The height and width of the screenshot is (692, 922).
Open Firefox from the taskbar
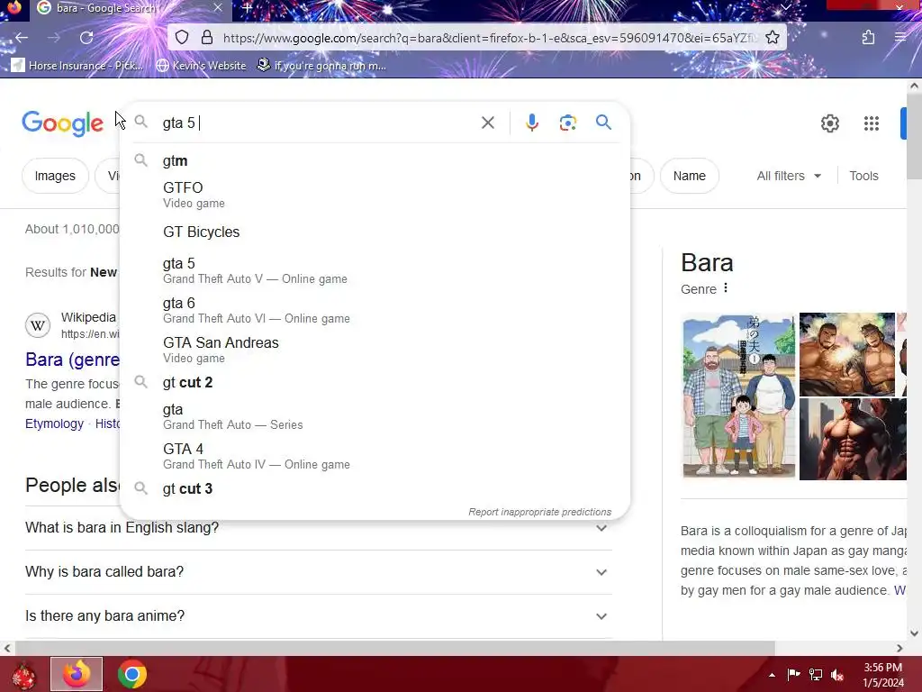tap(77, 674)
